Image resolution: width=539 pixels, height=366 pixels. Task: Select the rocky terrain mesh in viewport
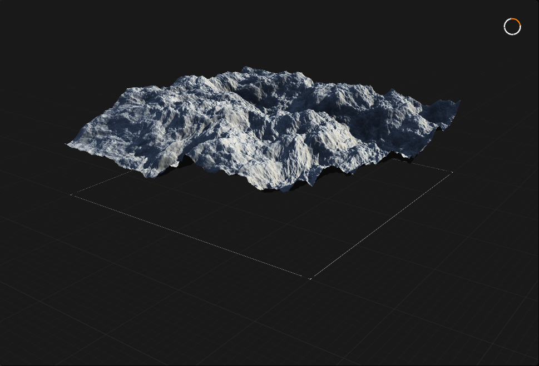coord(263,129)
